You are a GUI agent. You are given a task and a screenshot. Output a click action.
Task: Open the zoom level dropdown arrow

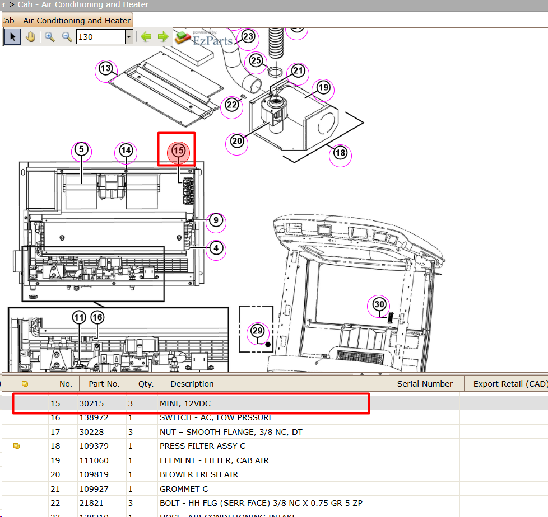pyautogui.click(x=129, y=37)
